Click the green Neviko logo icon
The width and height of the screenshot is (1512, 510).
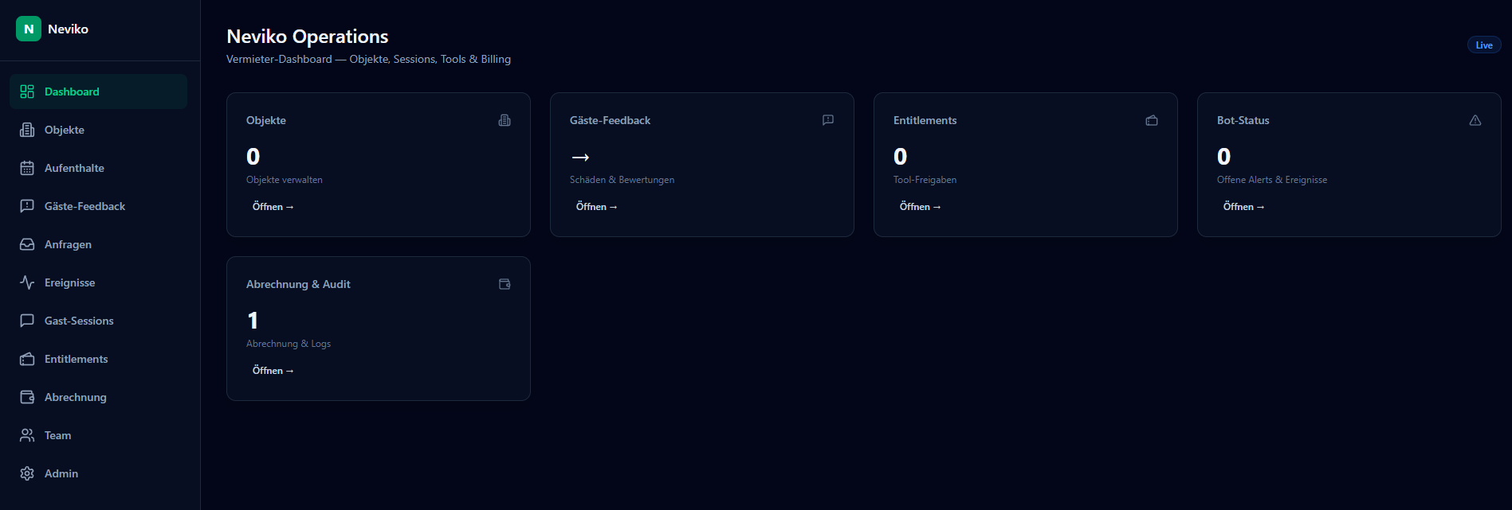(x=29, y=29)
